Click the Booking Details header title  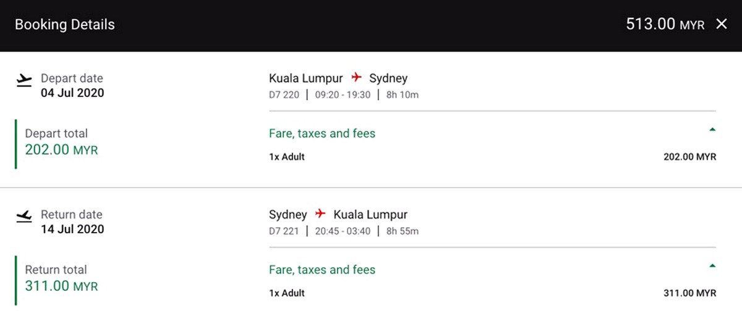tap(65, 25)
